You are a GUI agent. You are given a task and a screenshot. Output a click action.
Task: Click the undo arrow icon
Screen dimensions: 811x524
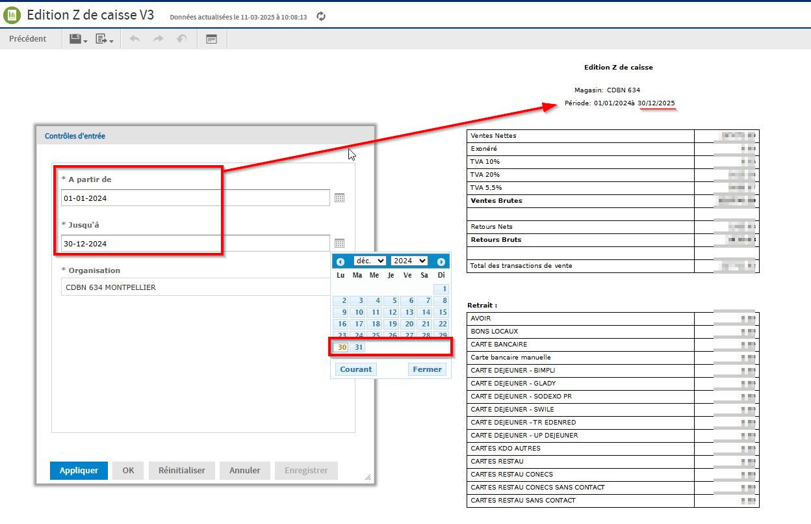[135, 39]
